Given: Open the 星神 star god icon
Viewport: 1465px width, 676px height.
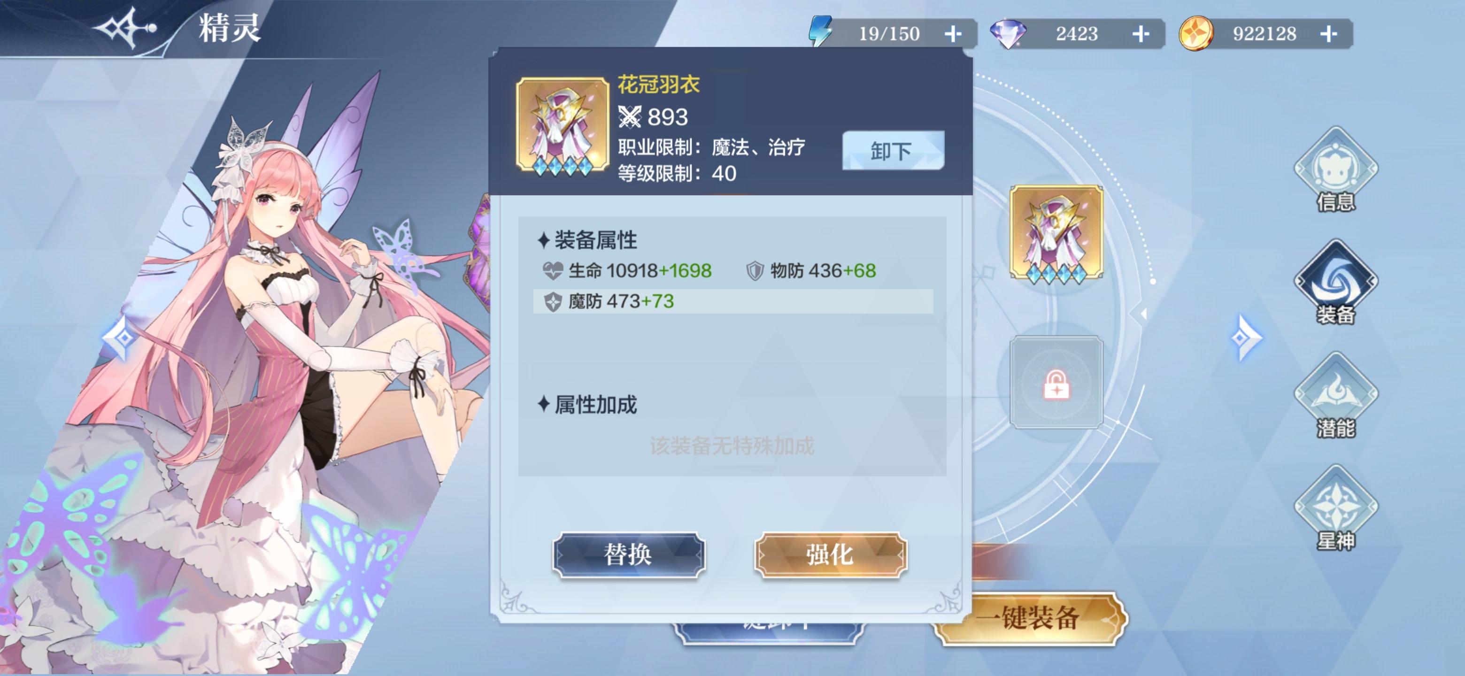Looking at the screenshot, I should pyautogui.click(x=1335, y=507).
